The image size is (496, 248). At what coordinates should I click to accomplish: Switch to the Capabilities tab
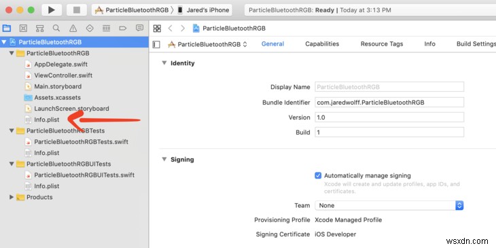pos(322,44)
